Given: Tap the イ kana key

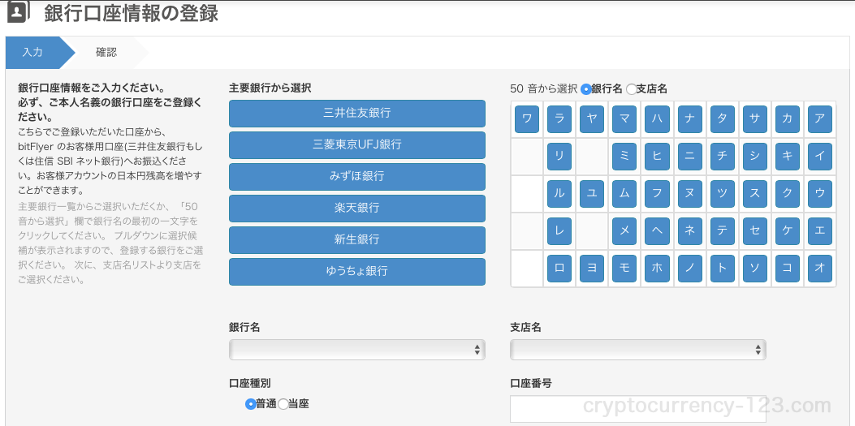Looking at the screenshot, I should point(820,157).
